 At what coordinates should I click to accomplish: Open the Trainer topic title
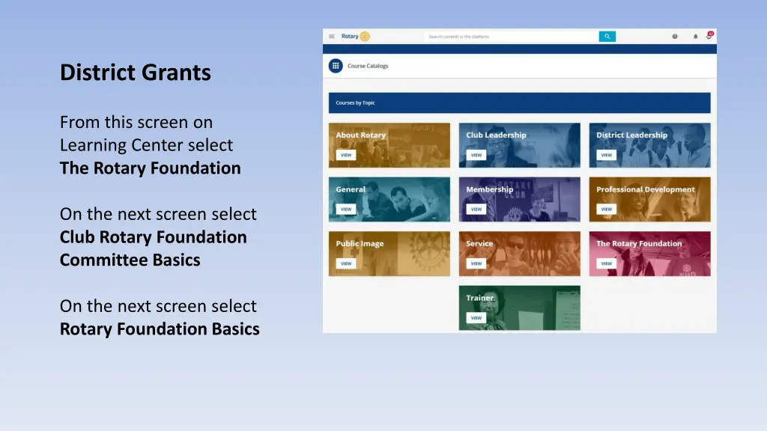click(479, 298)
